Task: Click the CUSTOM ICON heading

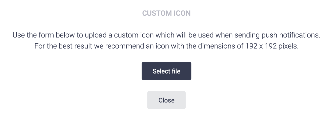Action: [x=166, y=13]
